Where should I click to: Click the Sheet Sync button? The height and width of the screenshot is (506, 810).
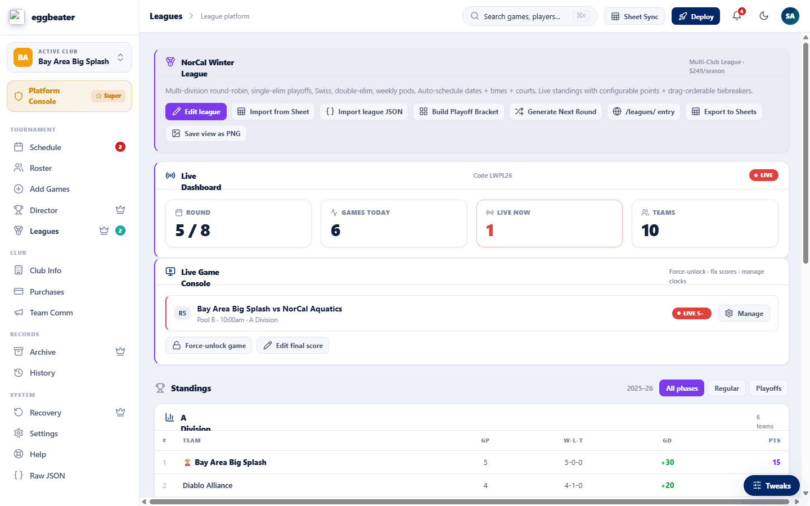point(634,16)
